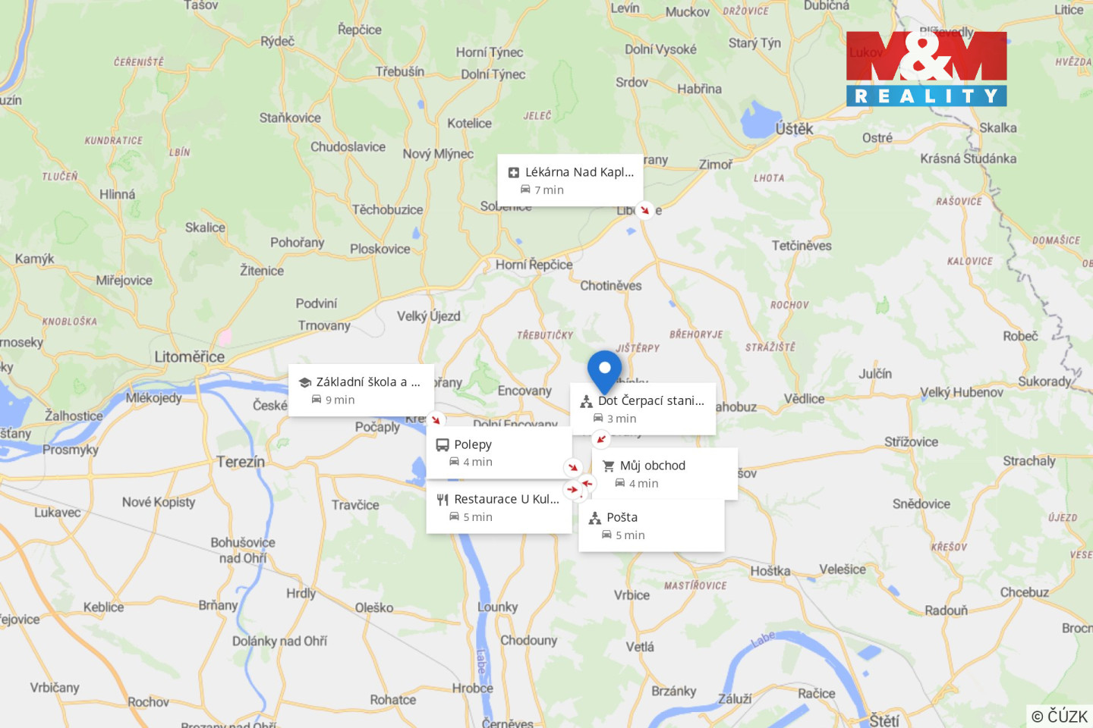
Task: Select the Pošta 5 min card
Action: pos(651,526)
